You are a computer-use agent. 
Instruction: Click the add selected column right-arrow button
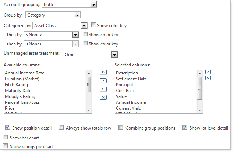click(103, 80)
